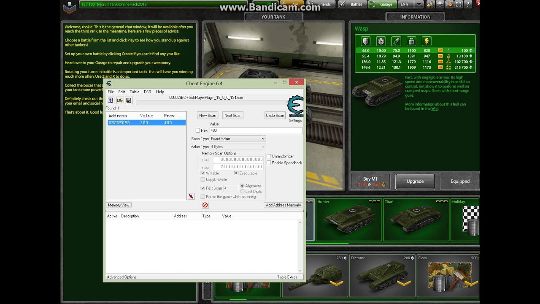Open the Wiki link in hull description
Viewport: 540px width, 304px height.
(x=435, y=109)
